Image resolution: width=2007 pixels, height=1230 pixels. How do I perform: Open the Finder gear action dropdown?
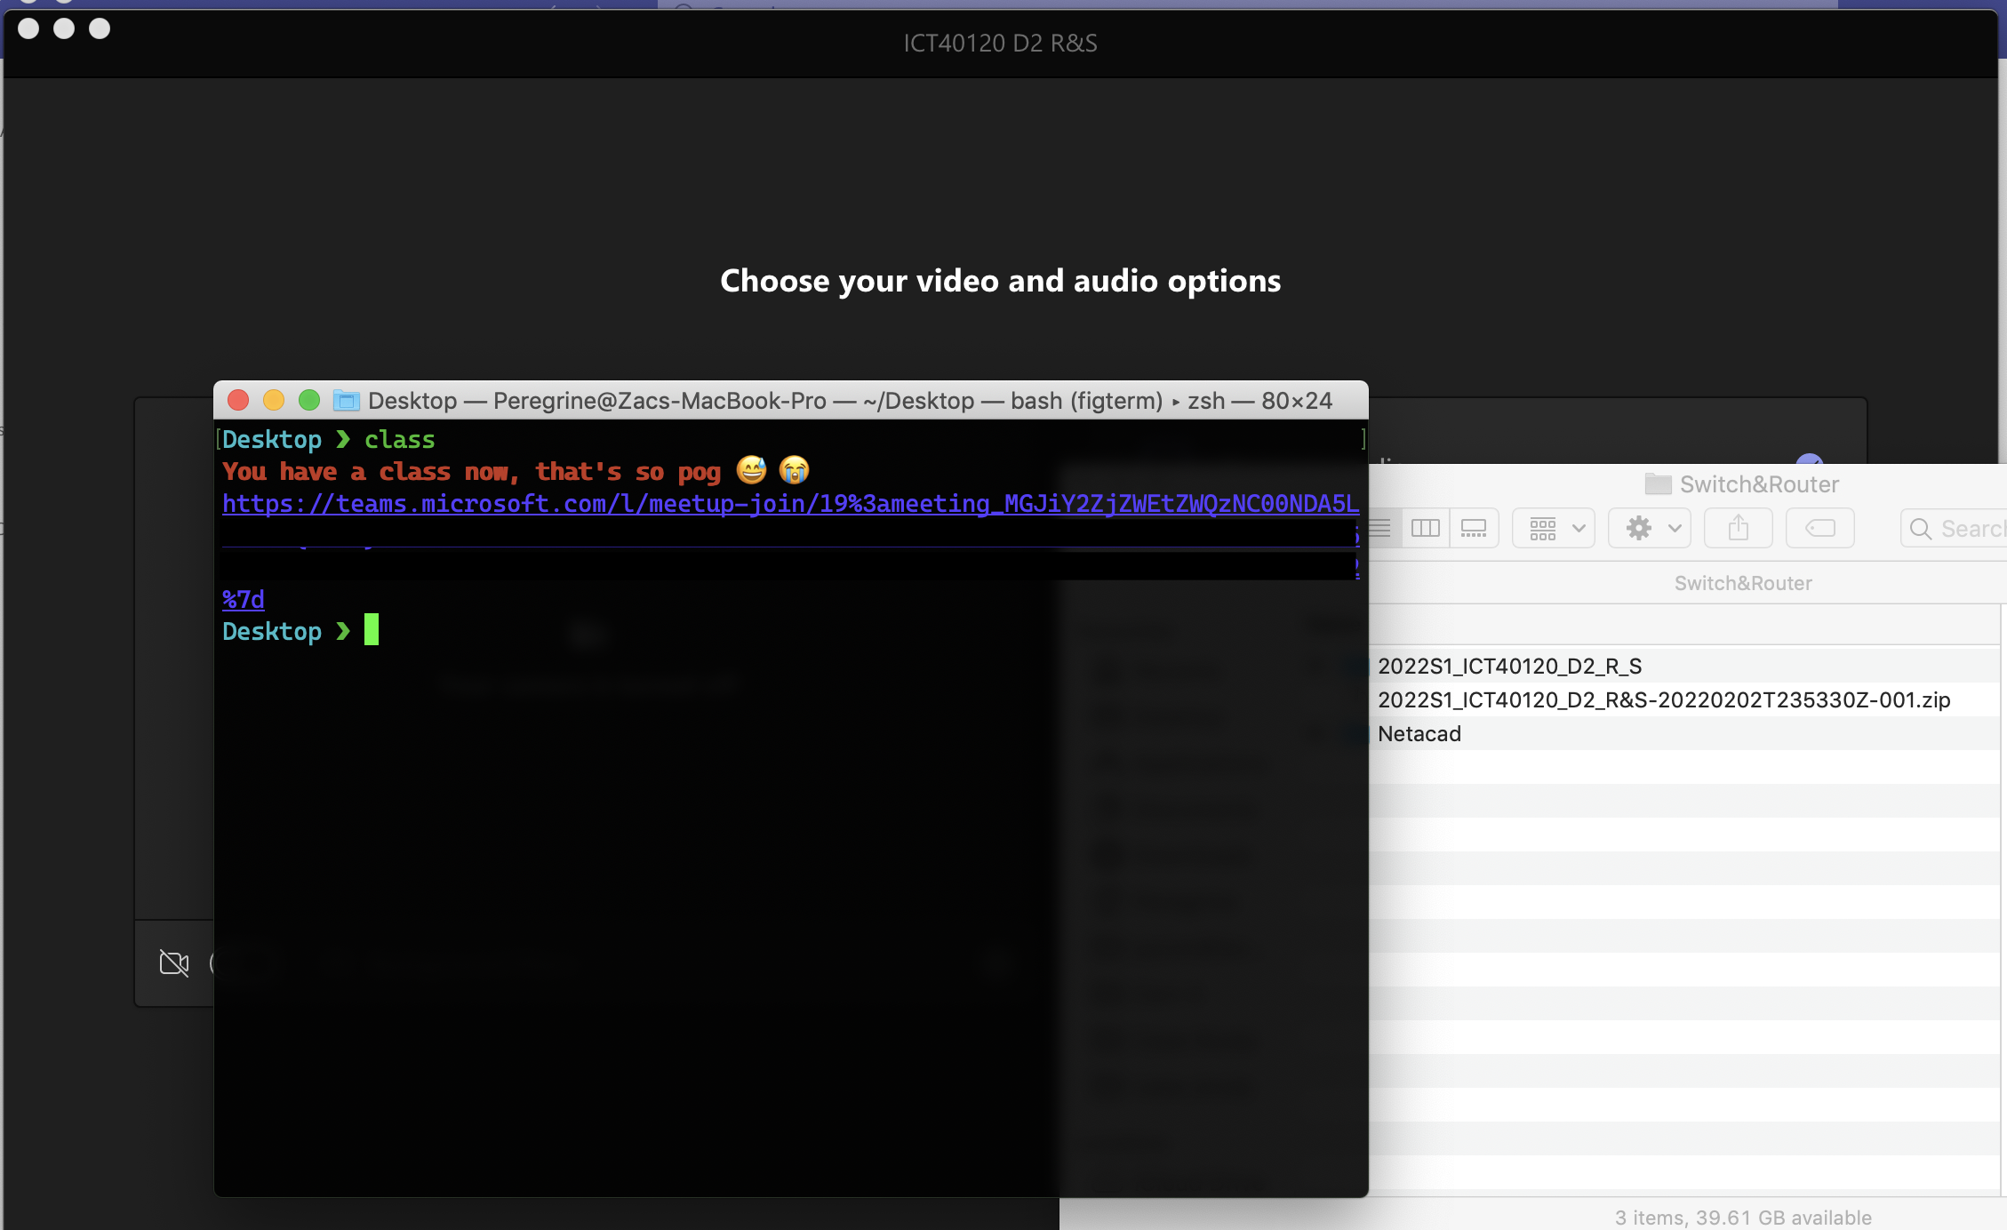point(1650,529)
